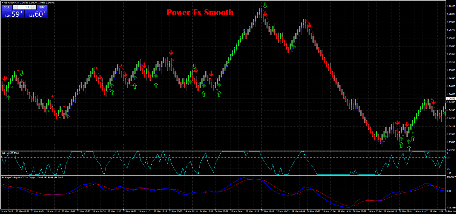Select a green up-arrow buy signal near chart bottom right
The image size is (456, 214).
tap(401, 145)
